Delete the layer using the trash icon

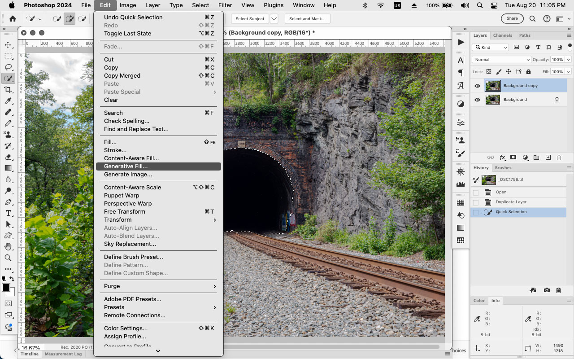point(559,158)
